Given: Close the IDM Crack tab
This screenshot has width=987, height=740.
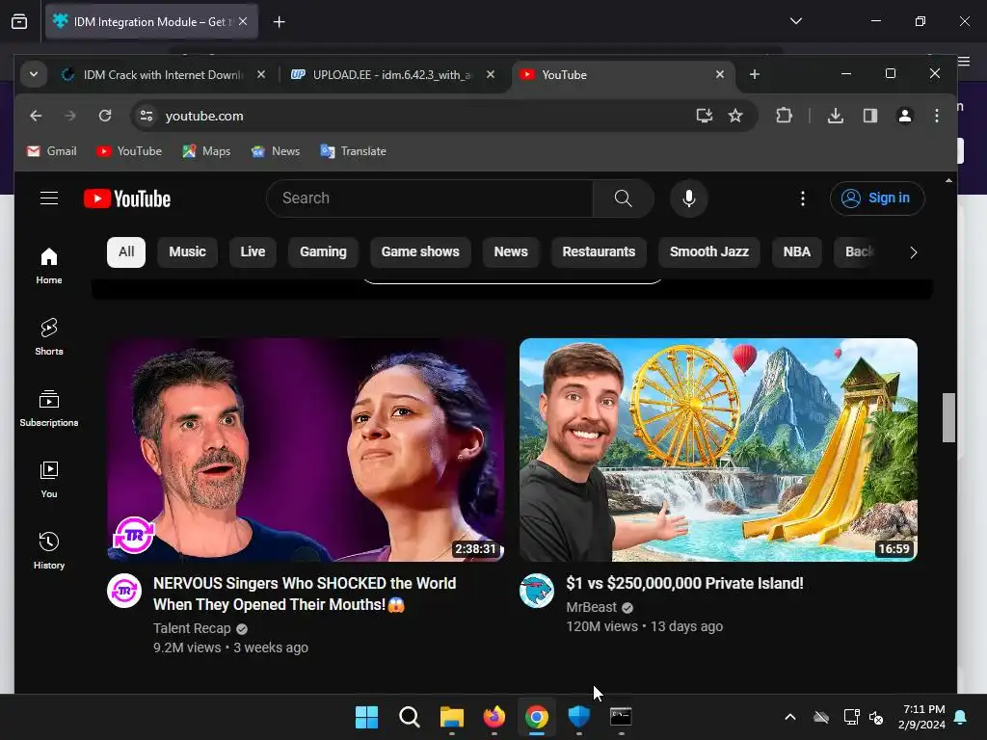Looking at the screenshot, I should (x=261, y=75).
